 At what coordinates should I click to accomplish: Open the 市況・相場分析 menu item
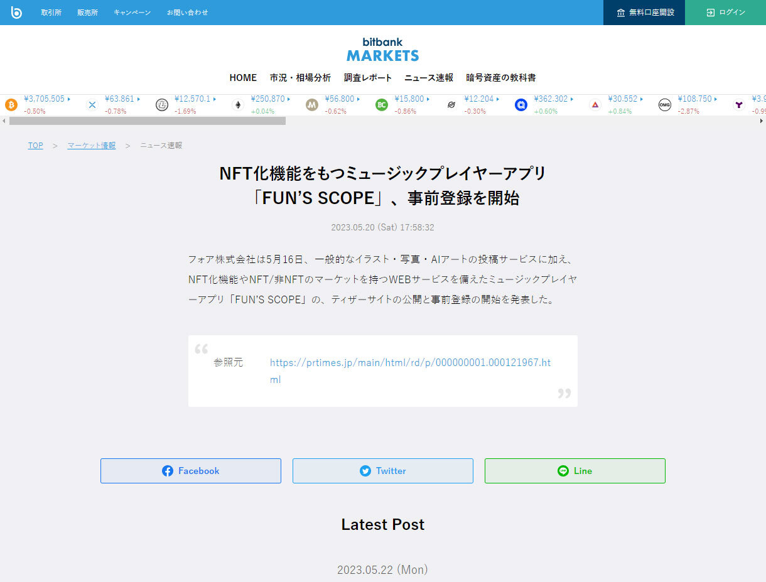[300, 77]
